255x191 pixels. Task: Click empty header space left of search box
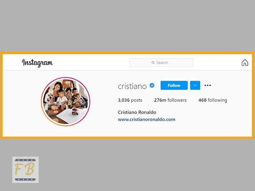(91, 62)
